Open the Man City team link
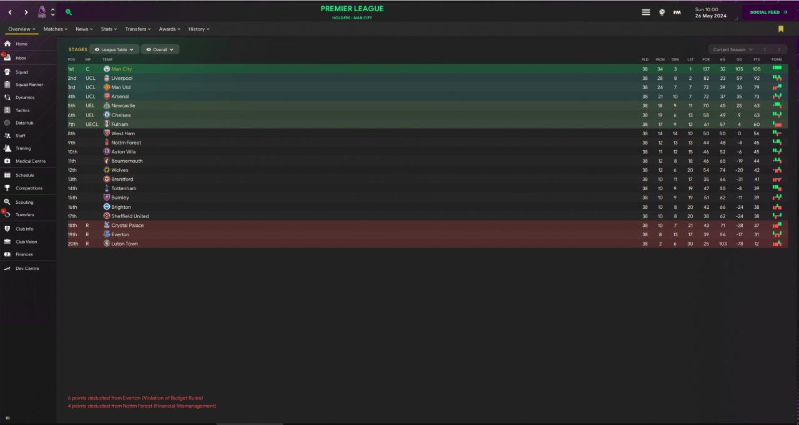Screen dimensions: 799x425 pos(122,69)
